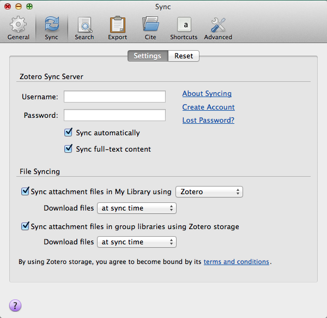Select the Sync toolbar icon
The image size is (327, 318).
tap(51, 28)
